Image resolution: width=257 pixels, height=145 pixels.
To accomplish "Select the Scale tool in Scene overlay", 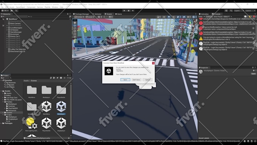I will coord(75,31).
